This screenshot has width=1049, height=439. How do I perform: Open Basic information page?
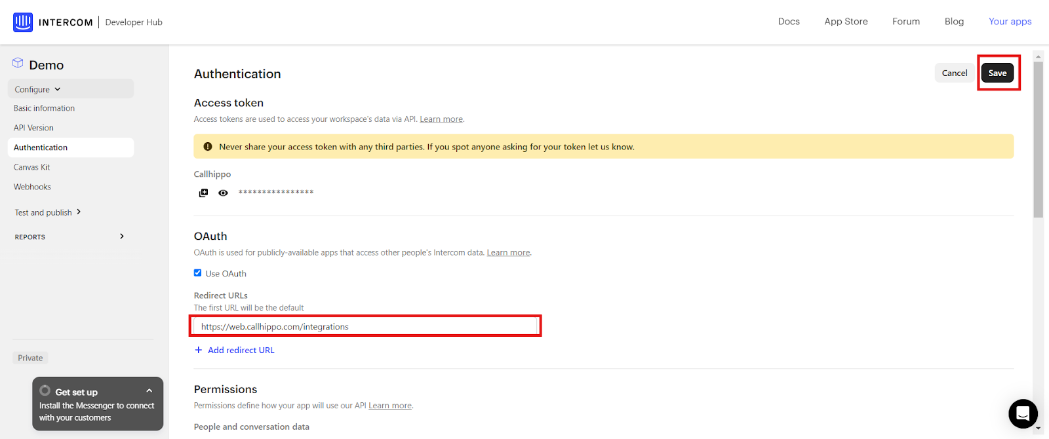click(44, 108)
